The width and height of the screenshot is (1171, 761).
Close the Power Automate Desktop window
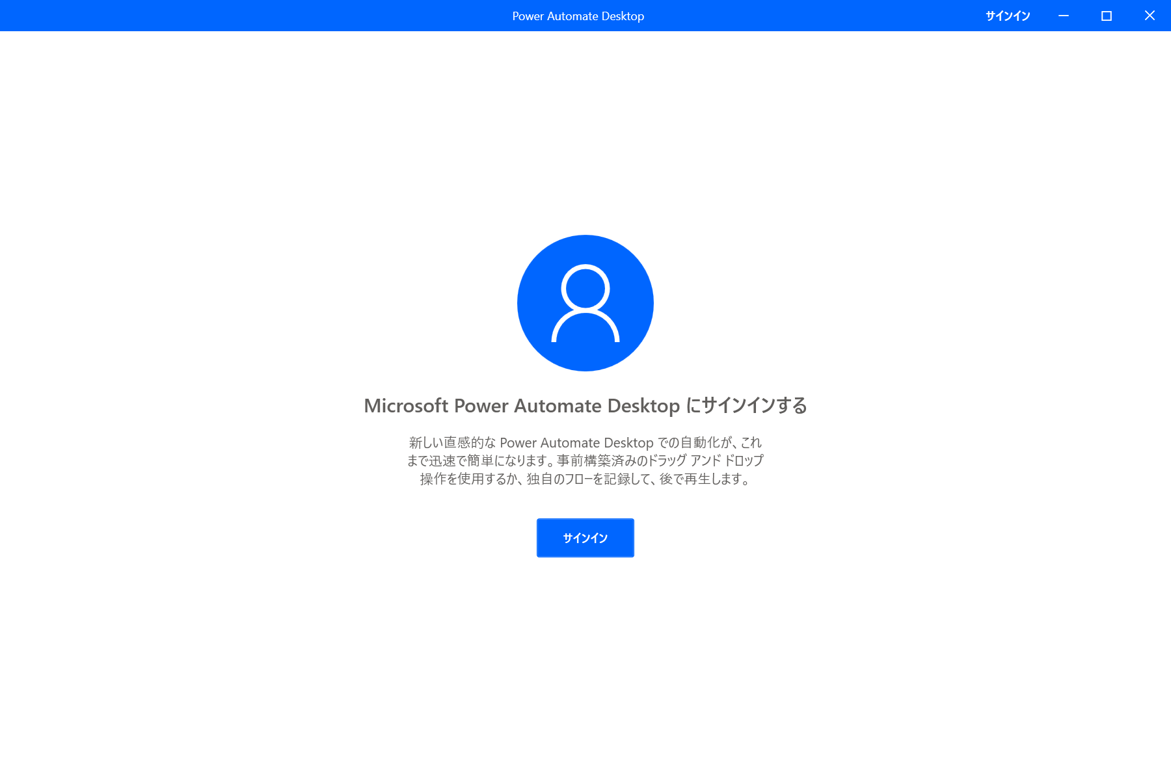1150,16
